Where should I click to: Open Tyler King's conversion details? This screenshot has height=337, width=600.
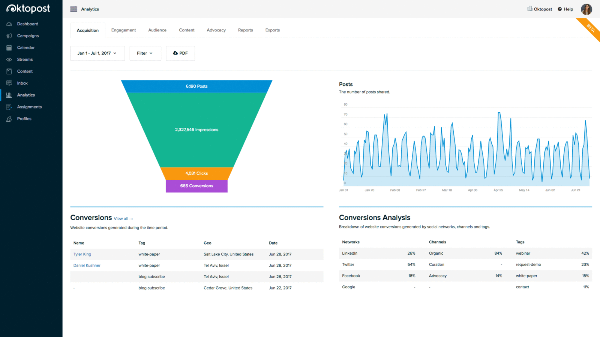(82, 254)
